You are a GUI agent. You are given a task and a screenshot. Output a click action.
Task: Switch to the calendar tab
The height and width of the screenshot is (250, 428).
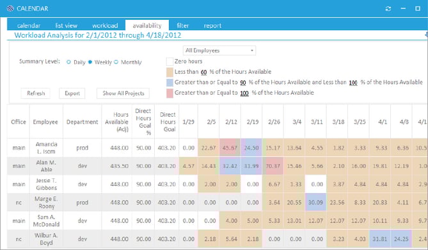[28, 26]
